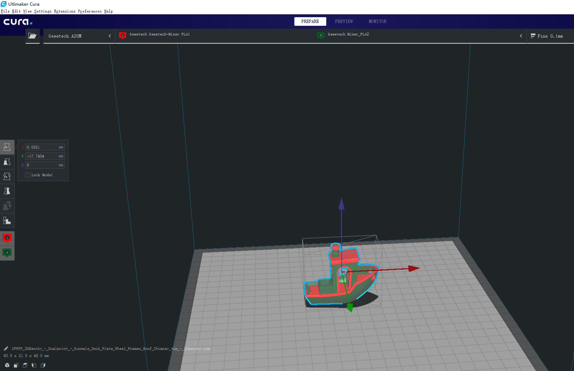Switch to top view orientation

tap(25, 365)
